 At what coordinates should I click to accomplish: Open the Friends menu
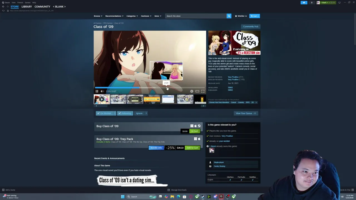pyautogui.click(x=20, y=2)
